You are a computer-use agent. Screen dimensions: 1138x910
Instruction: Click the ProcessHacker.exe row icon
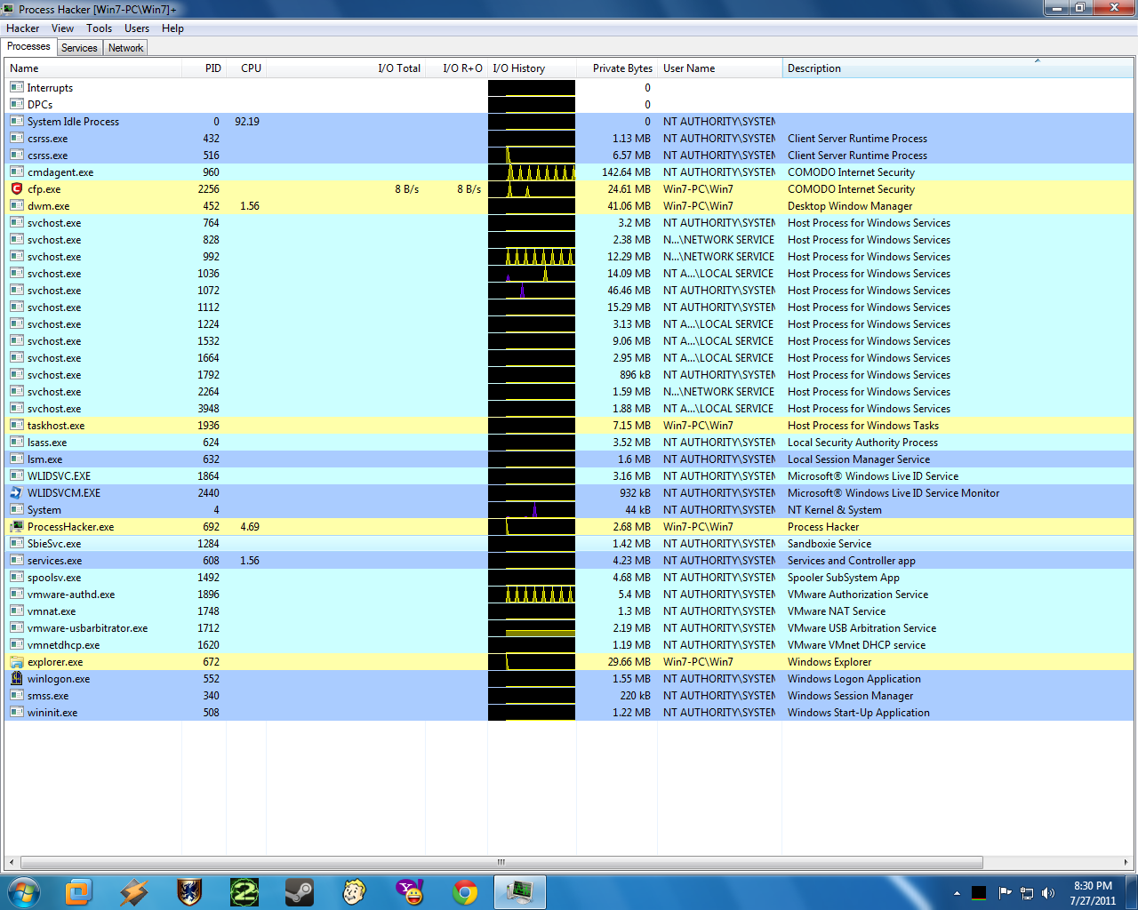click(x=16, y=527)
